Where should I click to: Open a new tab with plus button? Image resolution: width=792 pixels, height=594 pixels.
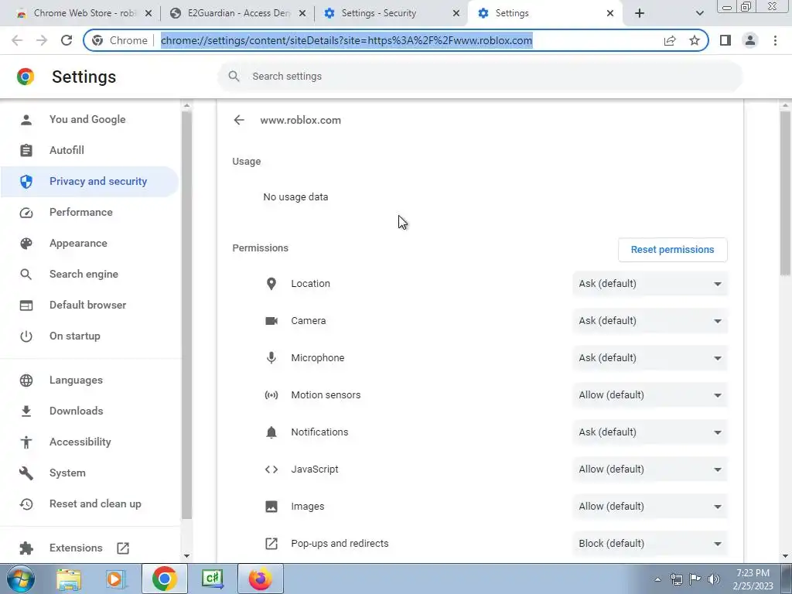tap(640, 13)
